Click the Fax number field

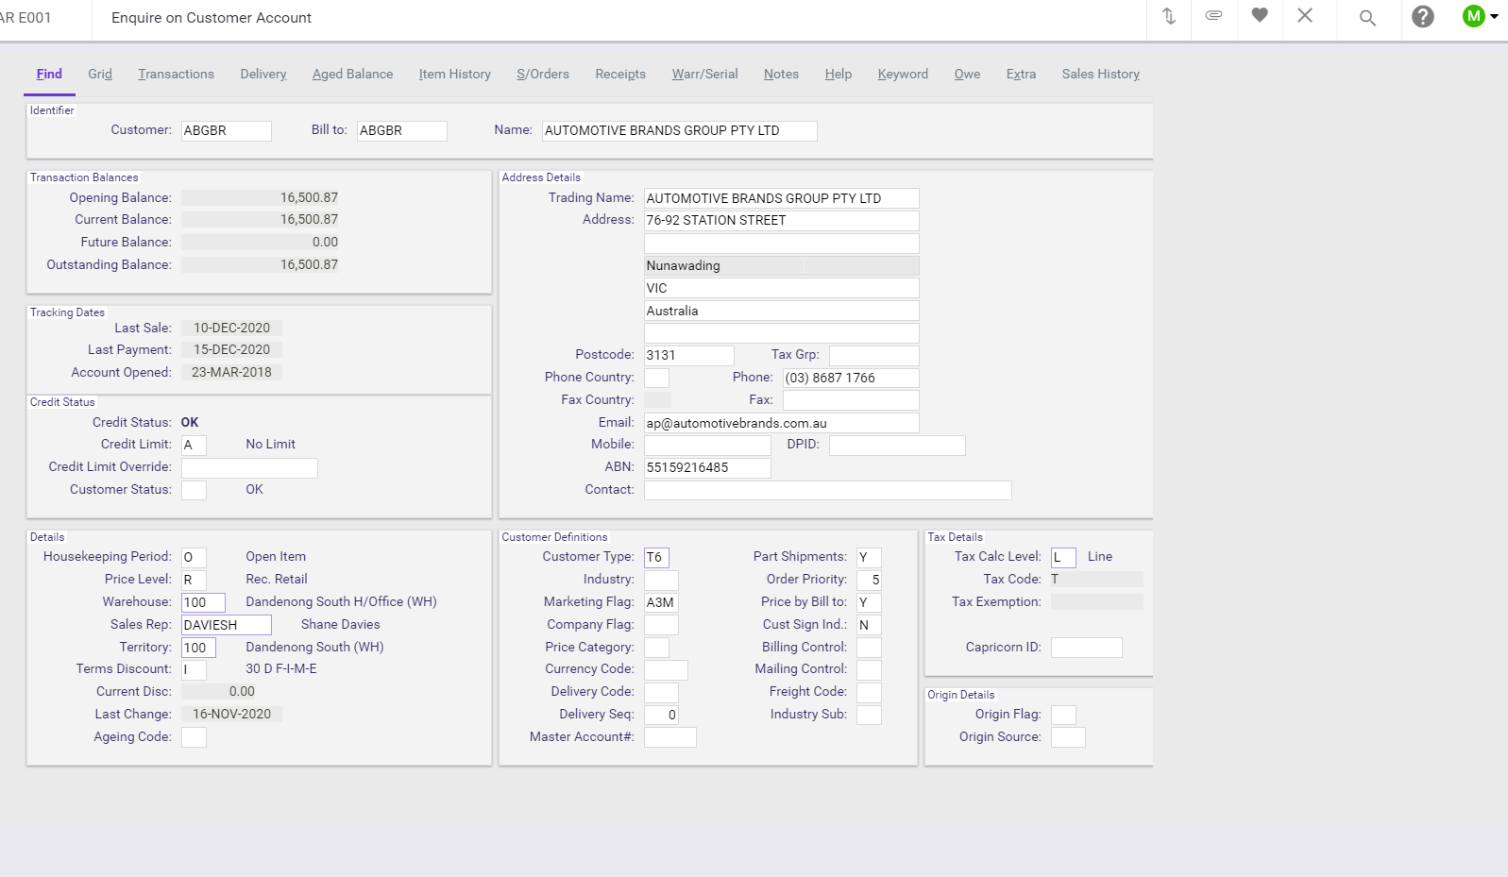pyautogui.click(x=851, y=400)
